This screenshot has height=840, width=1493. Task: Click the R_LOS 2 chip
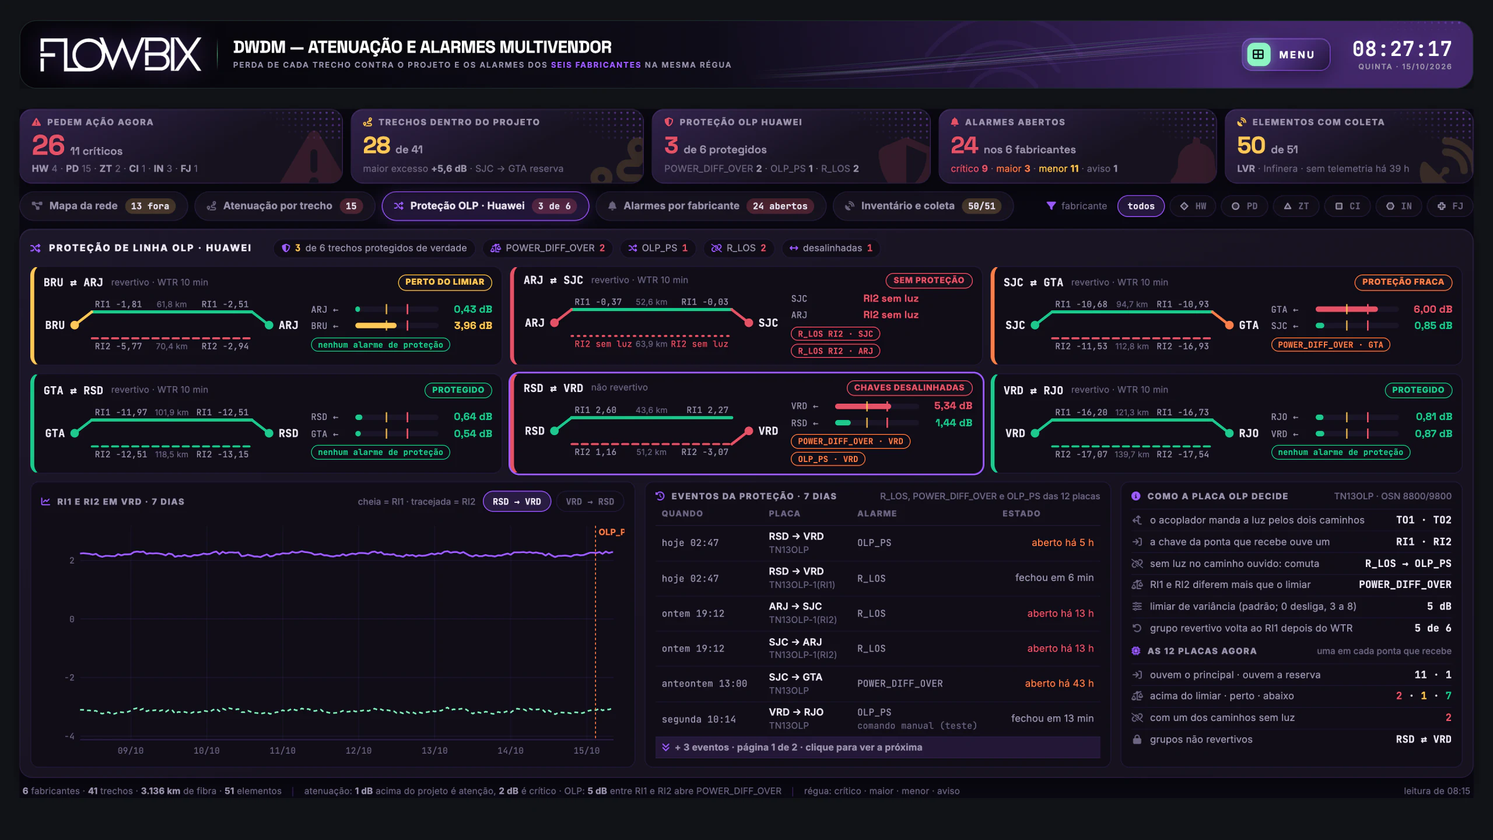(738, 248)
